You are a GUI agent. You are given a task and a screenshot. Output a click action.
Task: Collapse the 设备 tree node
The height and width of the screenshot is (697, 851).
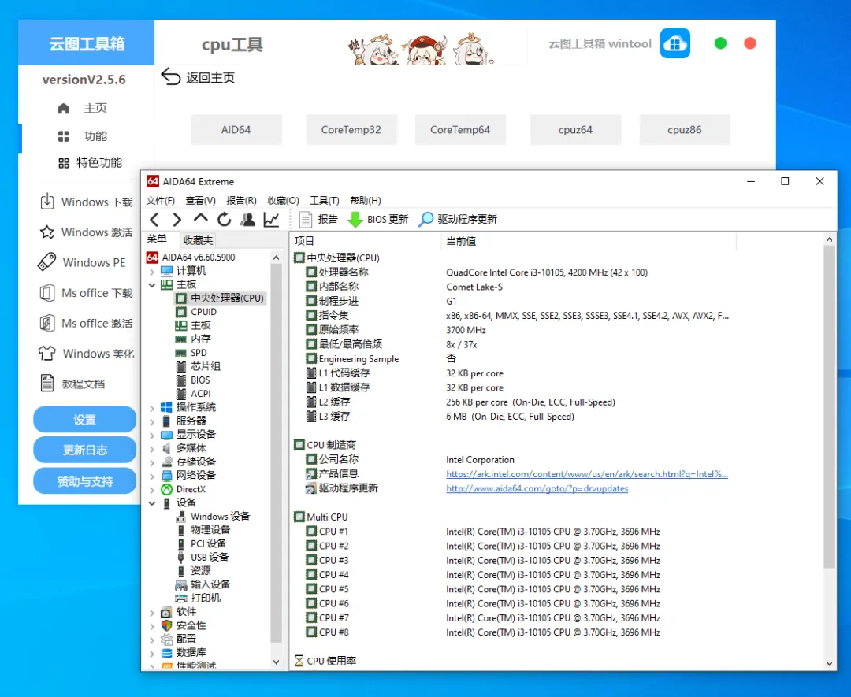pos(152,503)
